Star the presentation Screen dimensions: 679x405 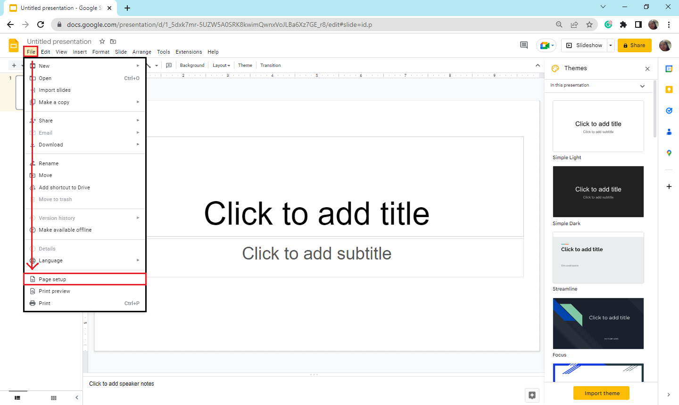click(102, 41)
